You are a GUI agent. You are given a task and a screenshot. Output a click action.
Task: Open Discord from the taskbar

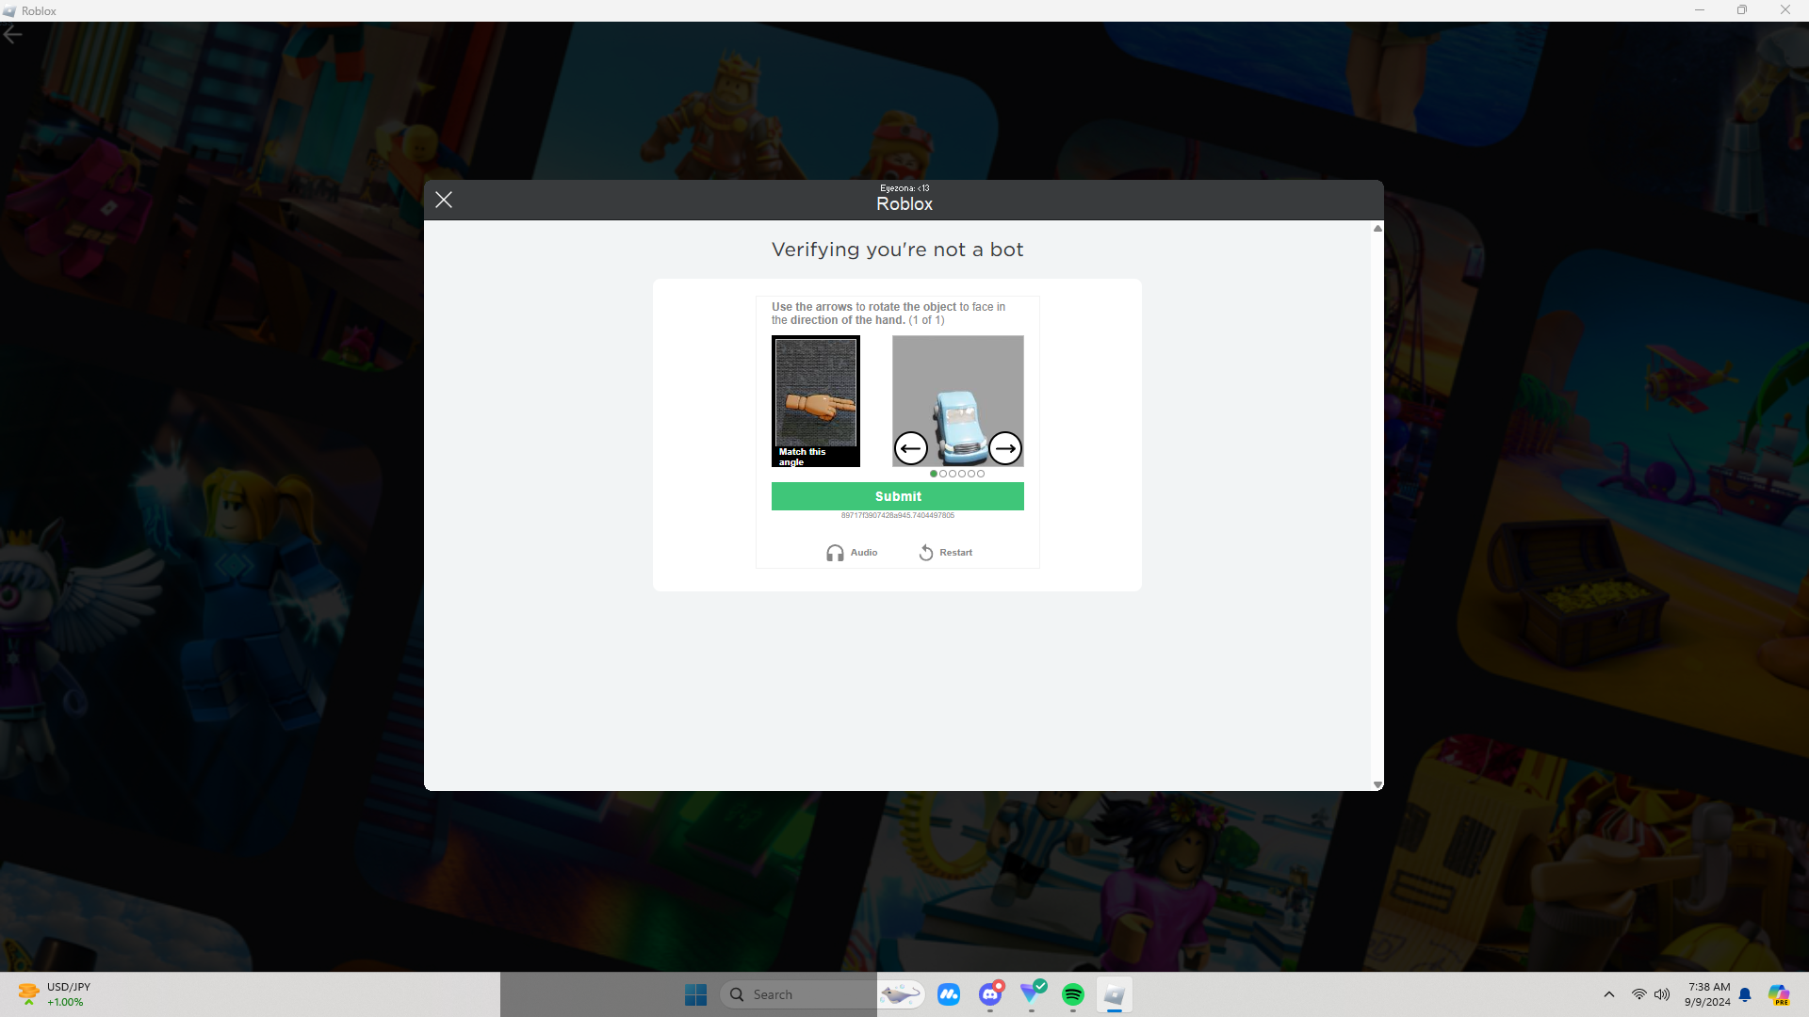tap(990, 994)
